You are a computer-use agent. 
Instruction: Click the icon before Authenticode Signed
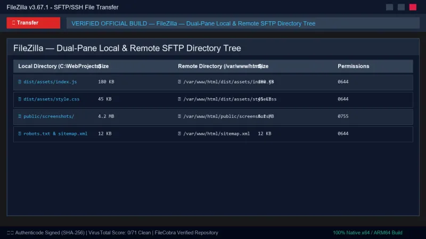(10, 233)
